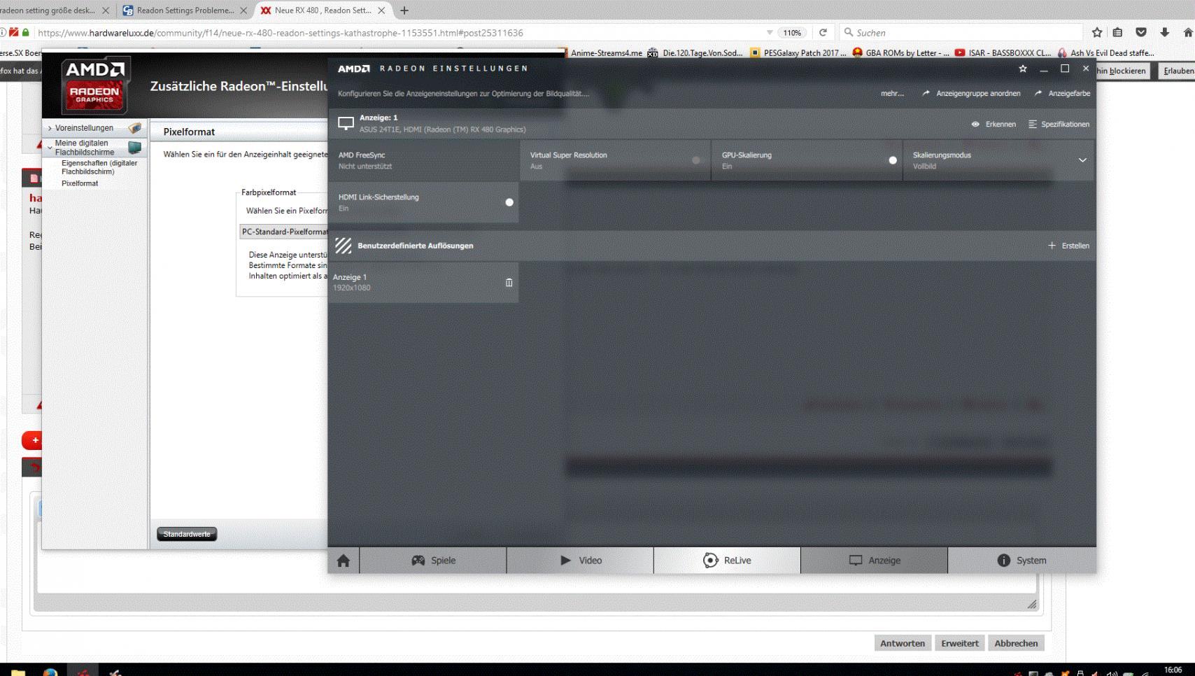Click the striped Benutzerdefinierte Auflösungen icon
The height and width of the screenshot is (676, 1195).
(x=343, y=246)
